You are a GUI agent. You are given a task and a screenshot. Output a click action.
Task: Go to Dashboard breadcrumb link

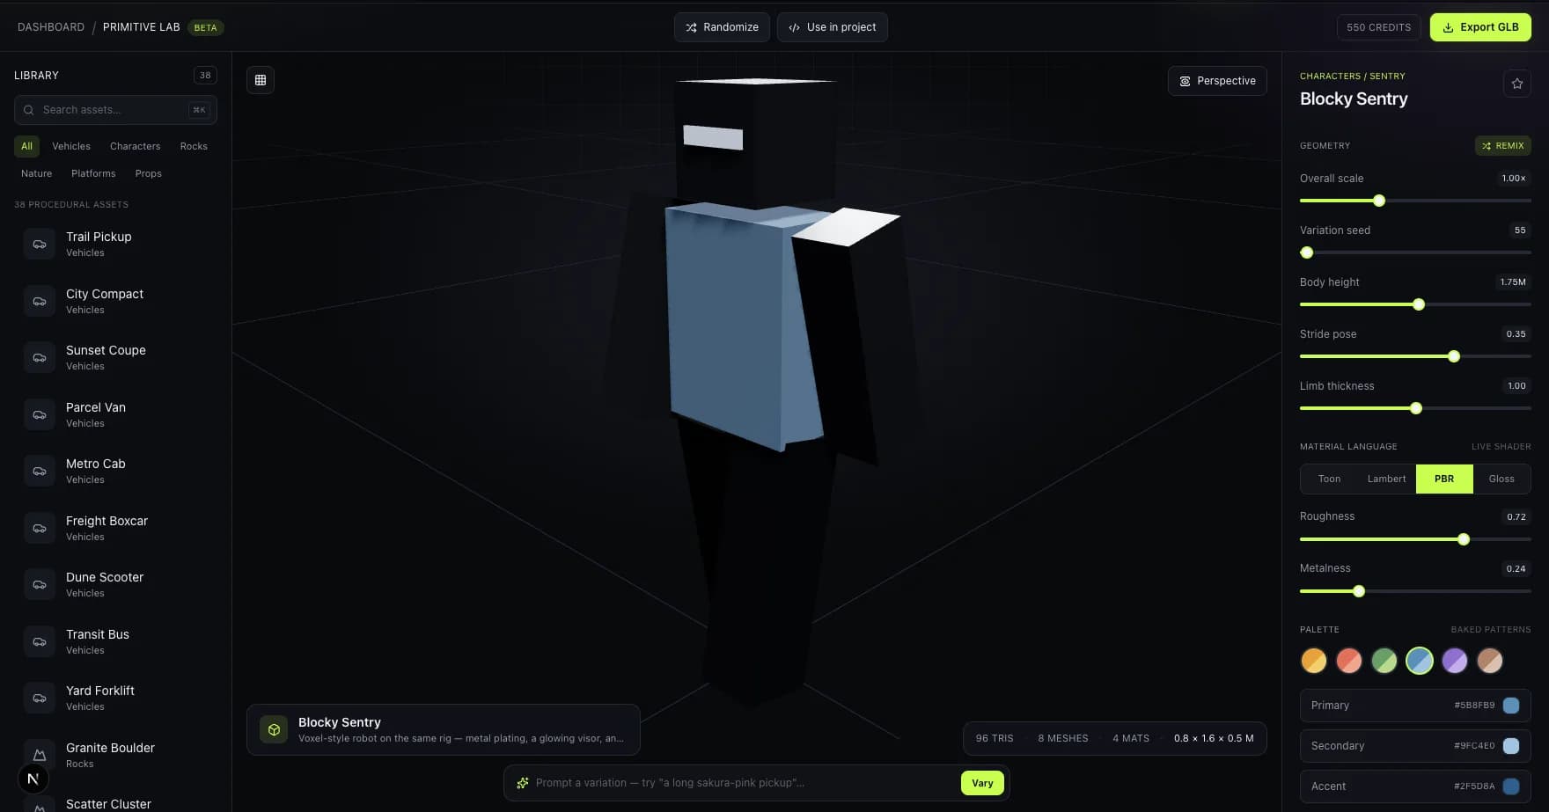51,27
